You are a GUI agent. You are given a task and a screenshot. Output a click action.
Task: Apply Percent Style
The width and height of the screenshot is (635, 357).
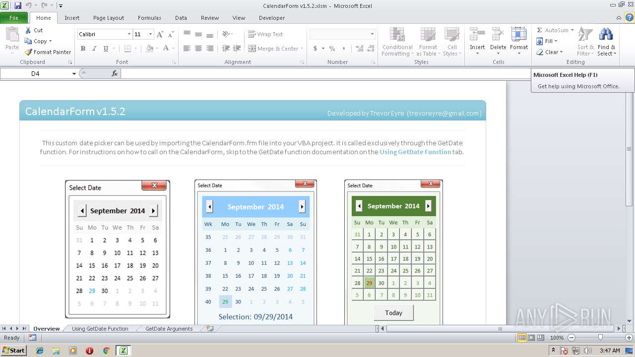coord(332,49)
